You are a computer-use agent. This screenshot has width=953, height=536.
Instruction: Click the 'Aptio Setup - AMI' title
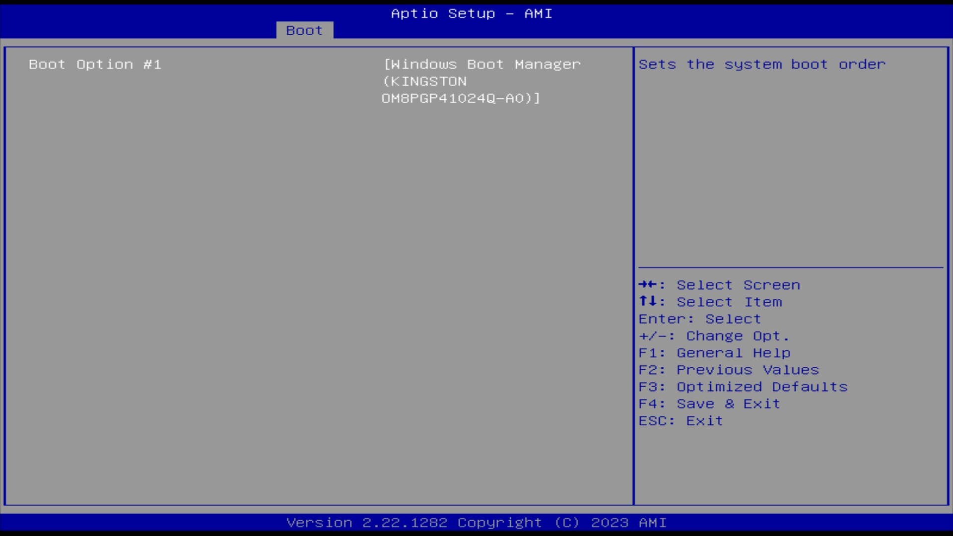(472, 13)
